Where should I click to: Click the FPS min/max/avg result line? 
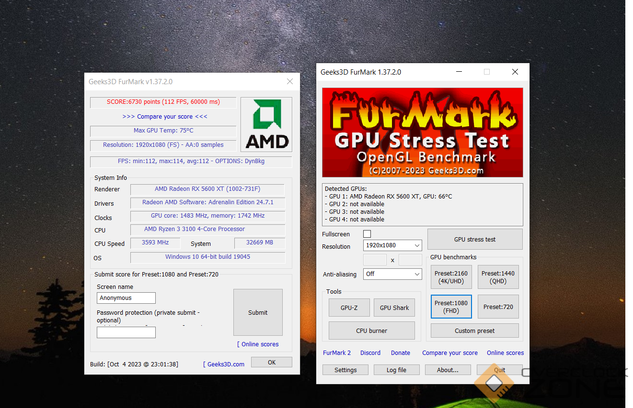coord(191,161)
